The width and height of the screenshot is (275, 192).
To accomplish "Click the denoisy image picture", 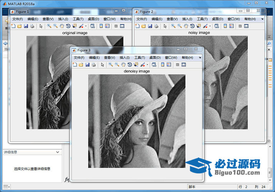I will [137, 121].
